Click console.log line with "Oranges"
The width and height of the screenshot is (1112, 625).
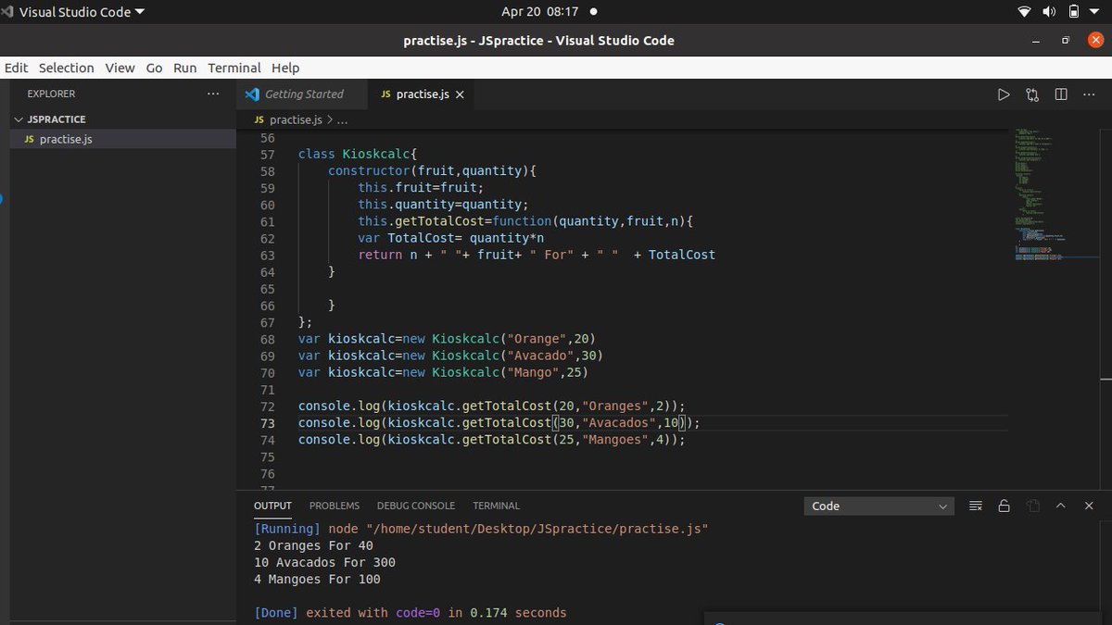click(x=491, y=406)
